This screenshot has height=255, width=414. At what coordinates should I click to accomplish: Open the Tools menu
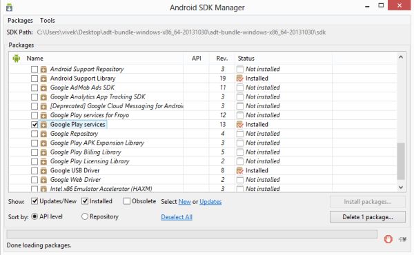click(48, 21)
